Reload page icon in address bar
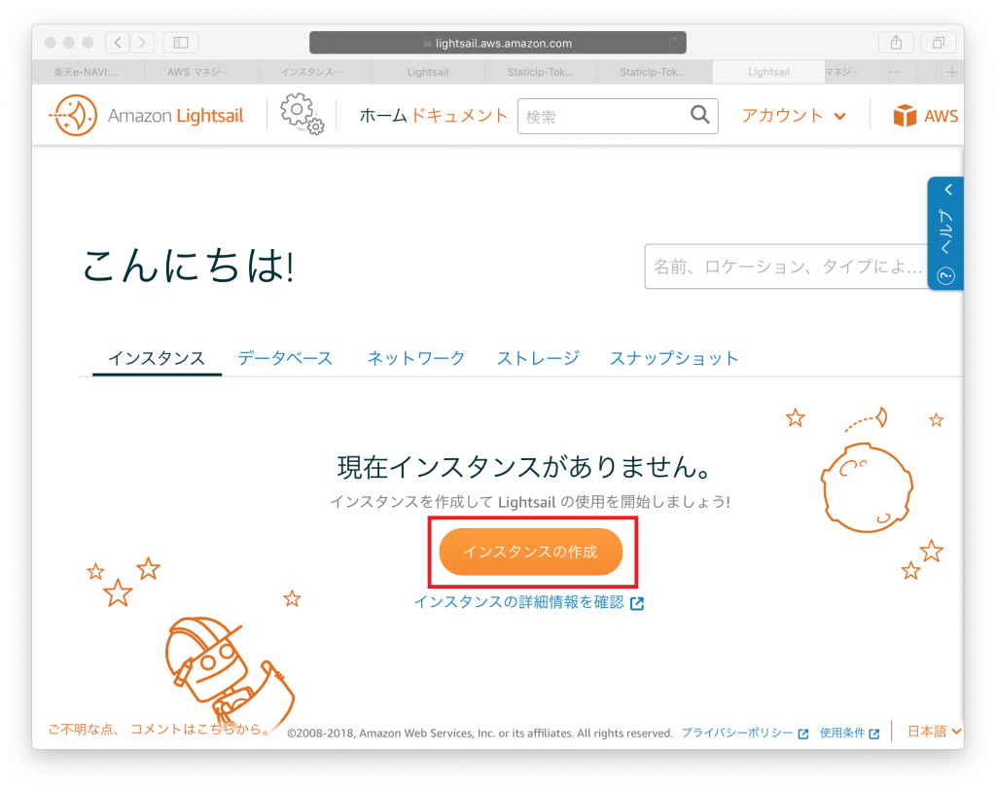 pyautogui.click(x=674, y=43)
